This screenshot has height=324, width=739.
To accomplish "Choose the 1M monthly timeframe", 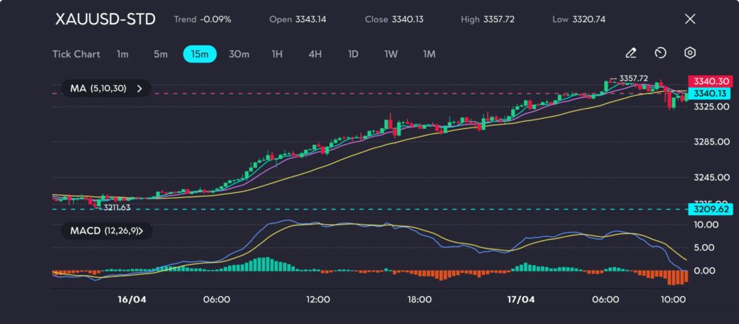I will pos(429,54).
